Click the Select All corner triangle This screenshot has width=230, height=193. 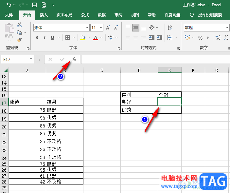click(x=6, y=70)
